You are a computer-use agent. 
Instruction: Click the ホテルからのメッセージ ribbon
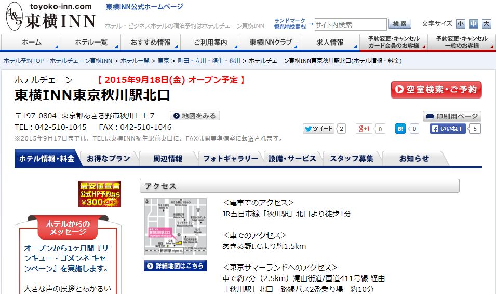pyautogui.click(x=68, y=227)
